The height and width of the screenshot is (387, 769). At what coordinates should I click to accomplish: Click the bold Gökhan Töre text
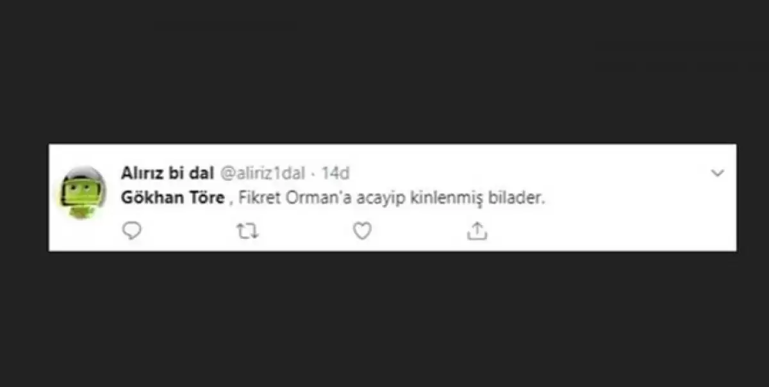coord(172,198)
